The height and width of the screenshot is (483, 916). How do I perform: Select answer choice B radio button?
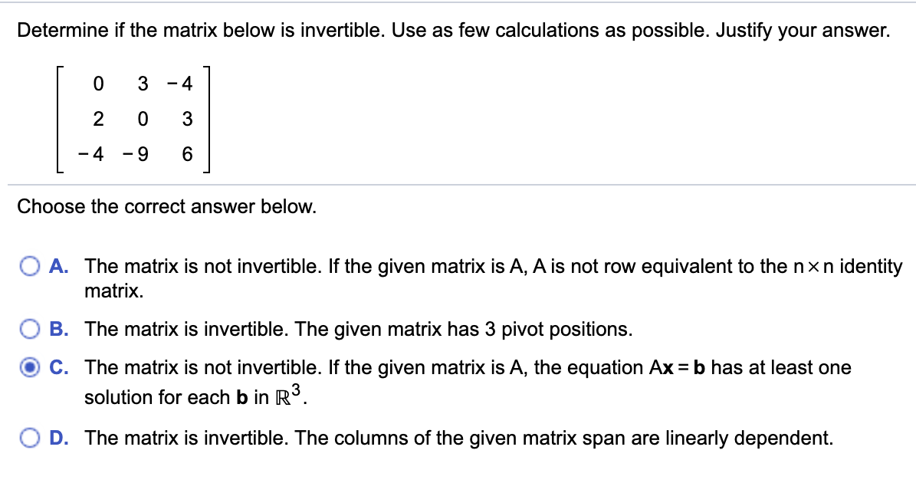(30, 329)
